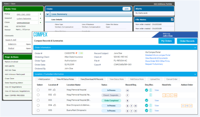
Task: Click file note 'New order created - CA1003160'
Action: tap(148, 24)
